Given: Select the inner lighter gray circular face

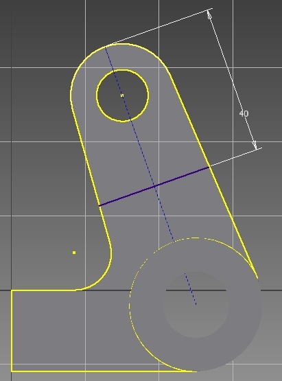Looking at the screenshot, I should coord(196,305).
